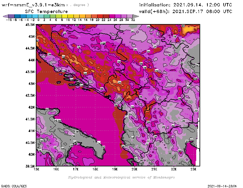
Task: Click the '15E' longitude label
Action: point(36,169)
